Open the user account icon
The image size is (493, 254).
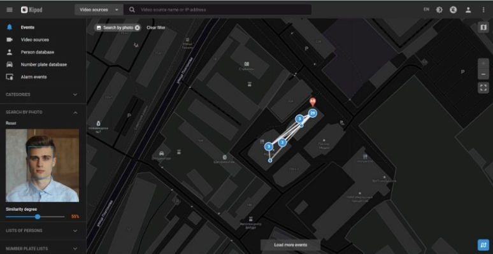click(468, 10)
